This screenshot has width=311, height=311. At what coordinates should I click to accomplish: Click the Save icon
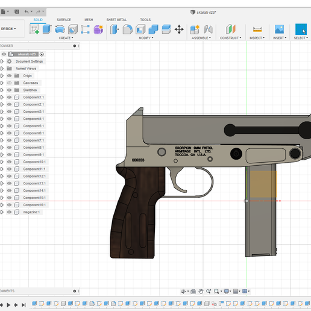click(x=17, y=11)
